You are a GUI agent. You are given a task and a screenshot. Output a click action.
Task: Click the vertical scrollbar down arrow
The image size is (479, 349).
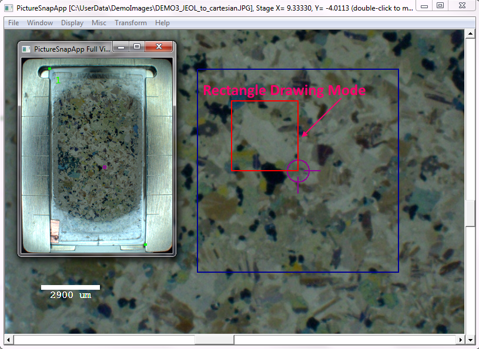470,340
